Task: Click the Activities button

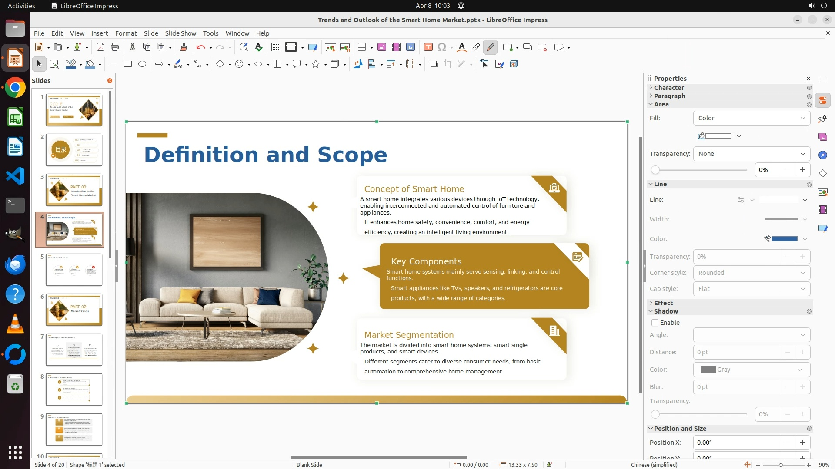Action: (21, 6)
